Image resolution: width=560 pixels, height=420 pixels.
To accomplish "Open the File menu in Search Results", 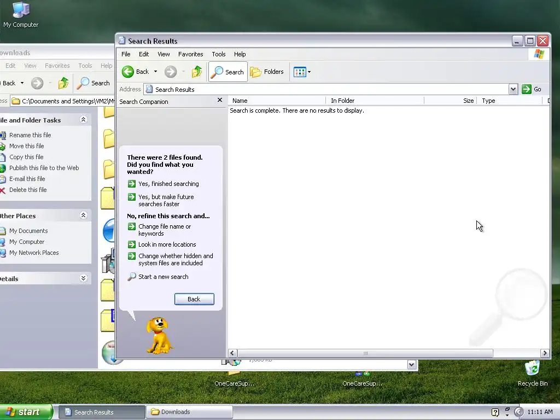I will (x=126, y=54).
